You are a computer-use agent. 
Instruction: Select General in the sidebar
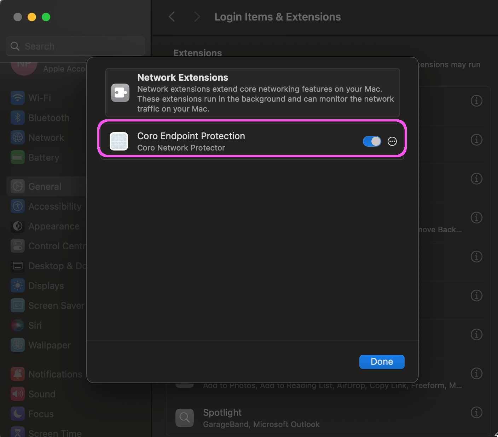coord(45,186)
